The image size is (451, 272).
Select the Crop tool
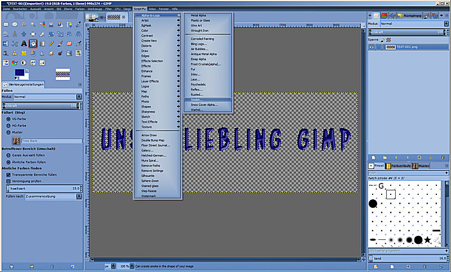coord(42,34)
